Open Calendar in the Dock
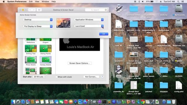 37,102
